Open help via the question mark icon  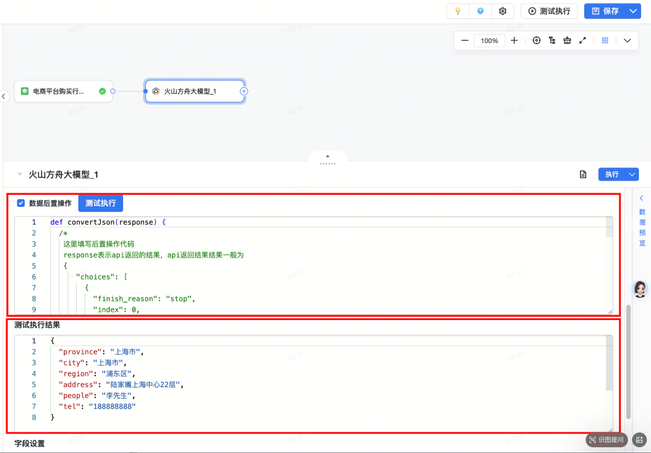point(480,11)
